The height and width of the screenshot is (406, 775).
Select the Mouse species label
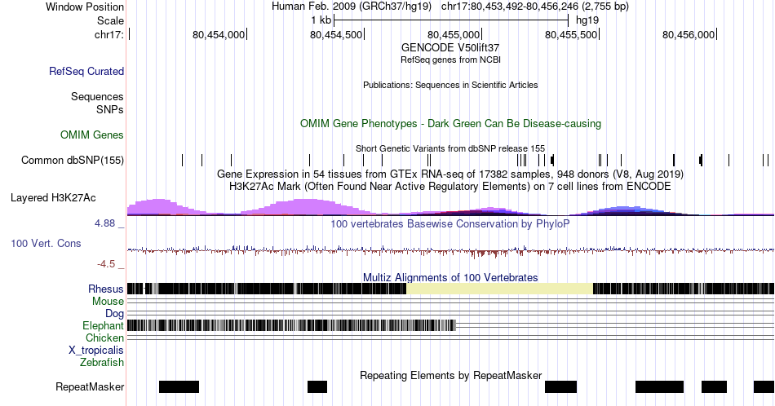point(108,302)
